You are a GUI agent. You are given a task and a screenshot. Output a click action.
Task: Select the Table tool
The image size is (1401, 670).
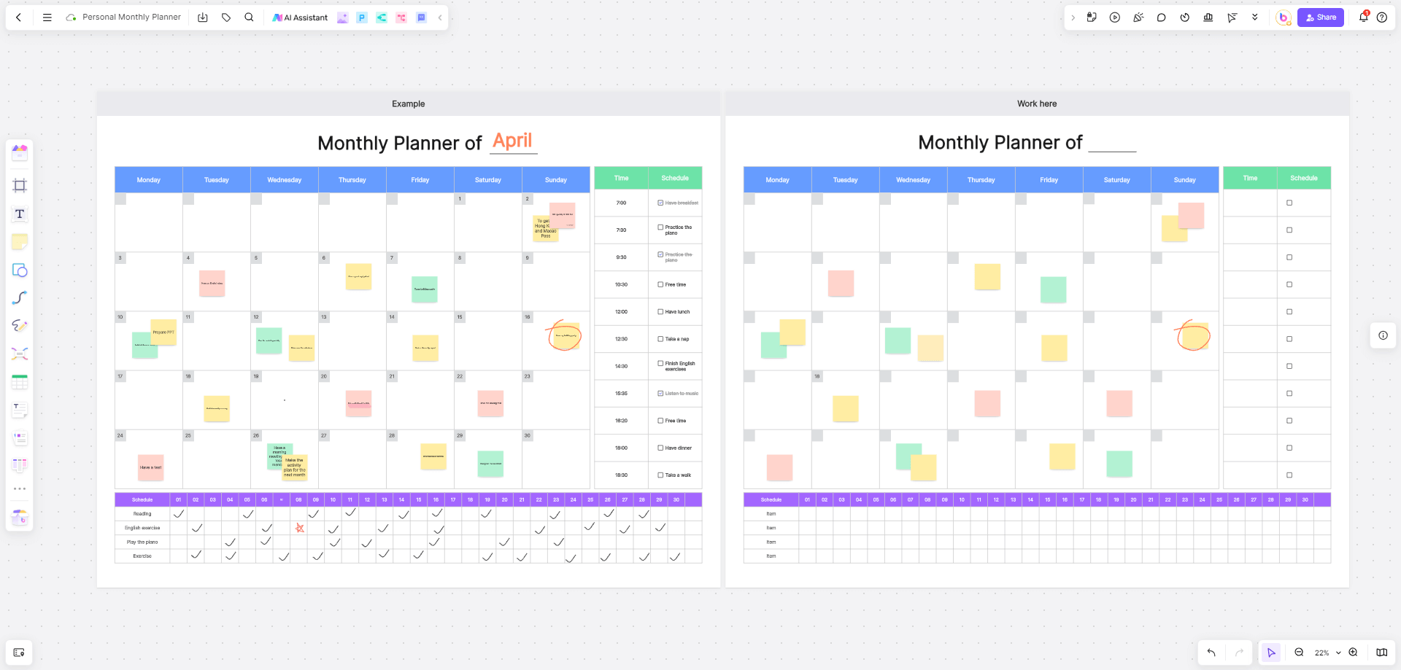[20, 382]
